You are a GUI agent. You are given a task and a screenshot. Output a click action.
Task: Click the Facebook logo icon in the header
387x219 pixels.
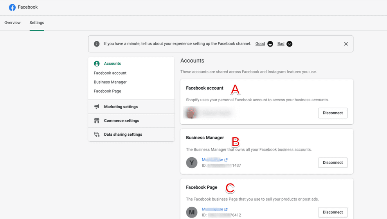(12, 7)
